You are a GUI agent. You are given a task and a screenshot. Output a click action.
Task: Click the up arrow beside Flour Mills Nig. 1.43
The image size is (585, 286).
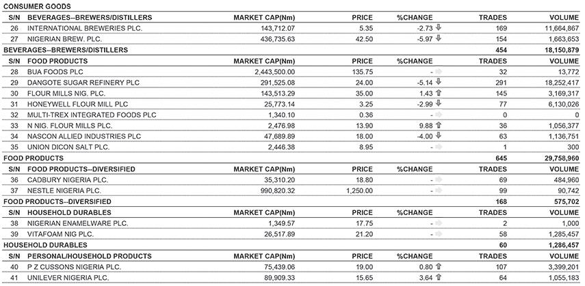[x=439, y=93]
